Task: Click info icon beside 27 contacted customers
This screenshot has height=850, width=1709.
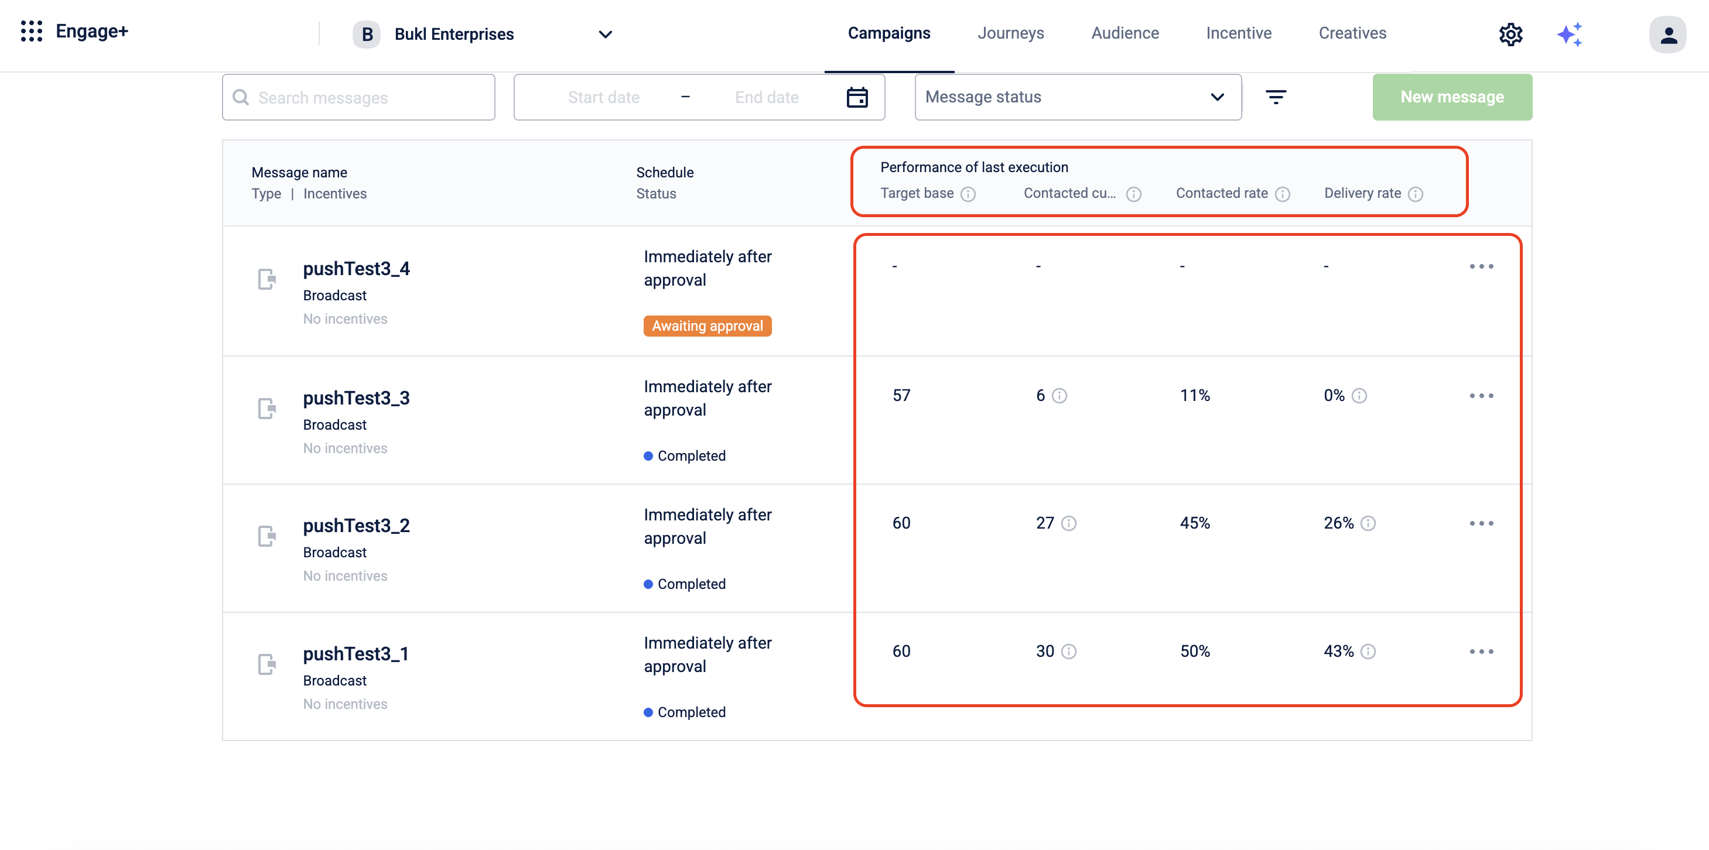Action: point(1068,524)
